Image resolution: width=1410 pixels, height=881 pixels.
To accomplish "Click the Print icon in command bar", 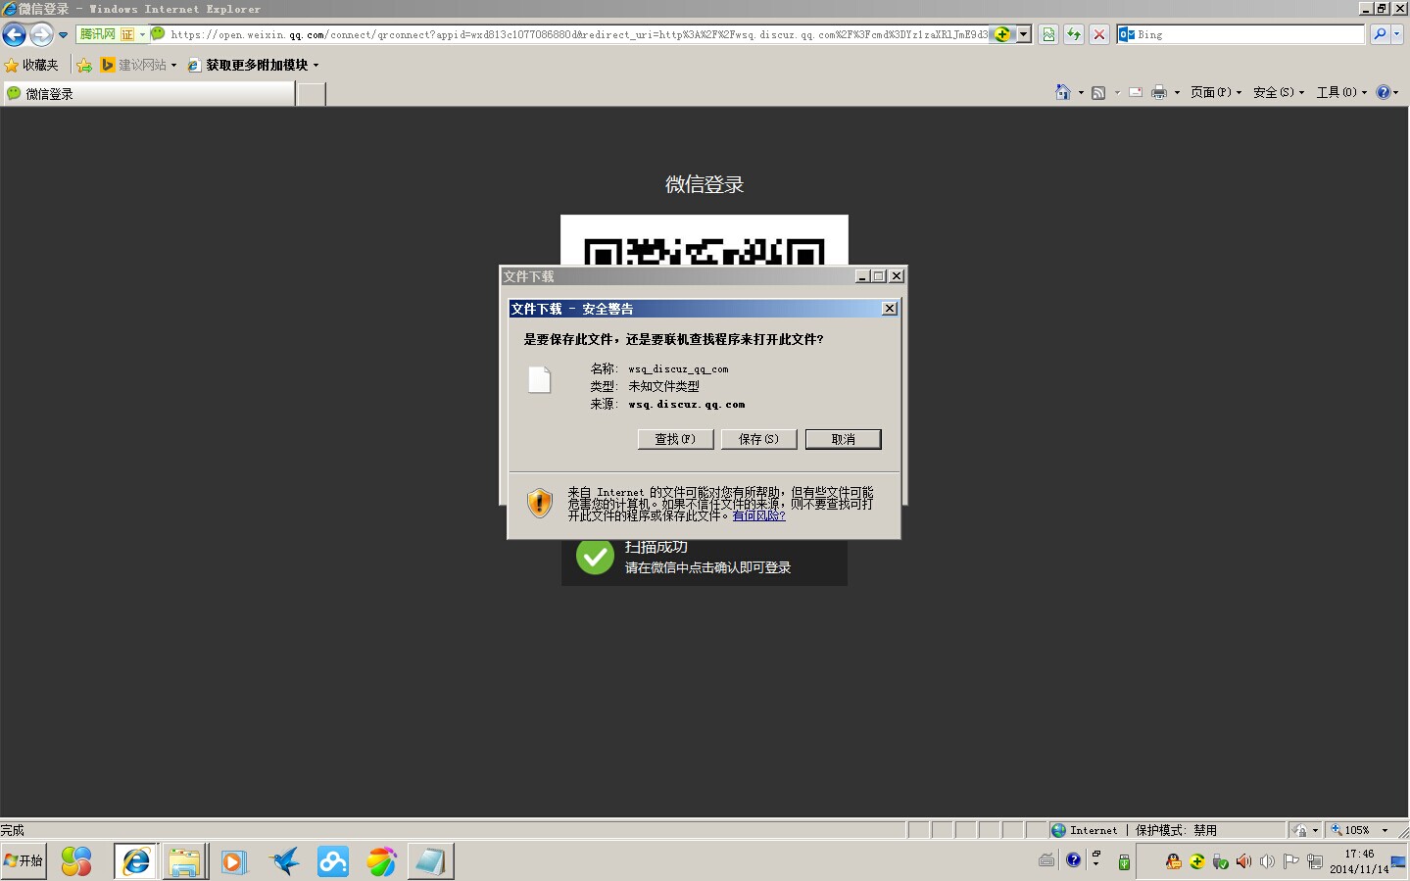I will point(1159,92).
